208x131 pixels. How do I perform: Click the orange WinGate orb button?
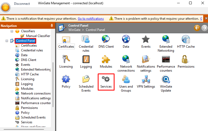(x=5, y=7)
